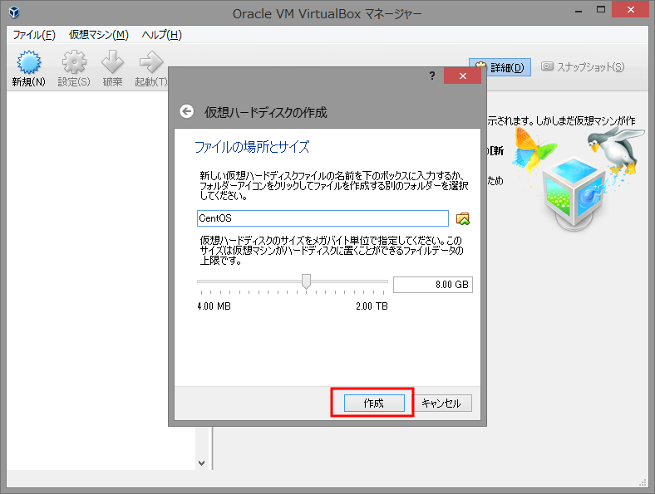Click the 4.00 MB minimum label

(x=214, y=306)
